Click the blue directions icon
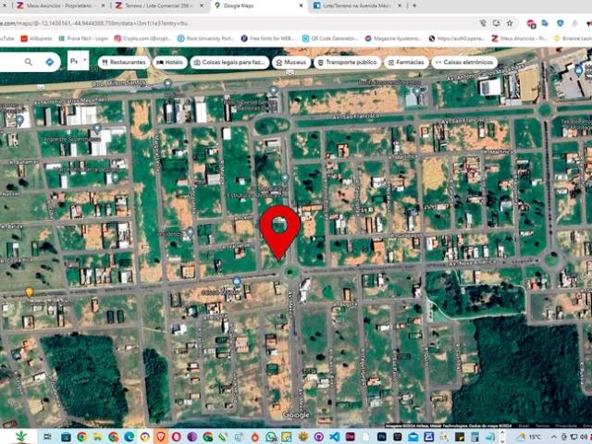Image resolution: width=592 pixels, height=444 pixels. click(49, 62)
